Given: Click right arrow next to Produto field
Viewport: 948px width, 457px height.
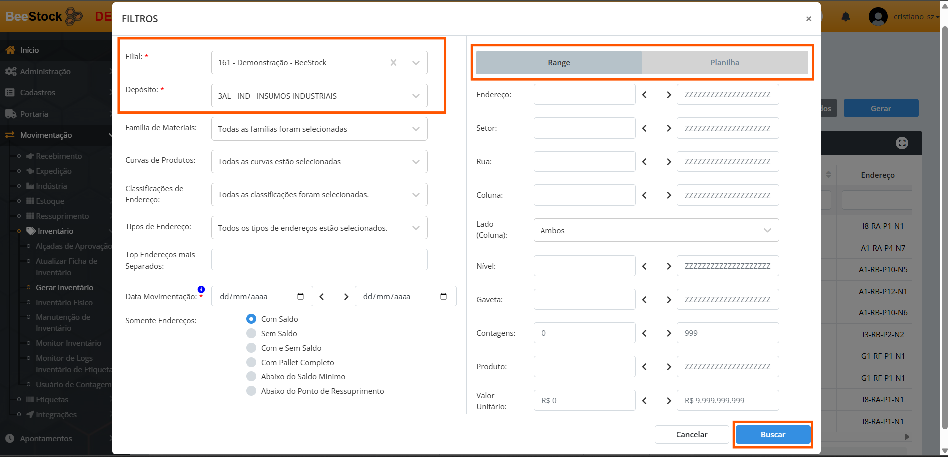Looking at the screenshot, I should point(669,367).
